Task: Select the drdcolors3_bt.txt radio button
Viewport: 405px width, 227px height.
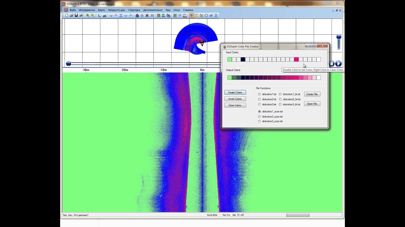Action: [280, 104]
